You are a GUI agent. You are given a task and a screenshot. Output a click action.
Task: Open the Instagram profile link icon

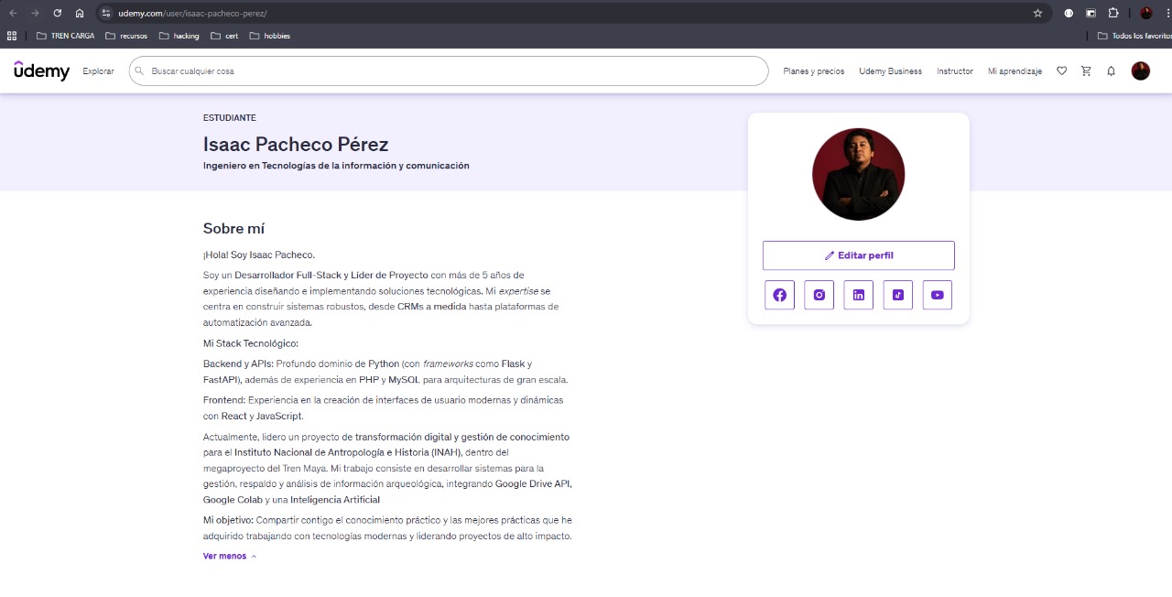[819, 295]
